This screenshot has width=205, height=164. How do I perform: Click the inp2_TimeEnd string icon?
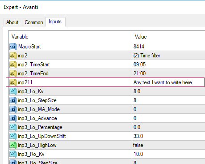[x=13, y=73]
